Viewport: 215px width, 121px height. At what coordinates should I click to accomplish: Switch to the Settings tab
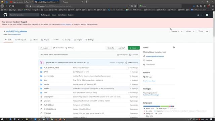point(90,40)
